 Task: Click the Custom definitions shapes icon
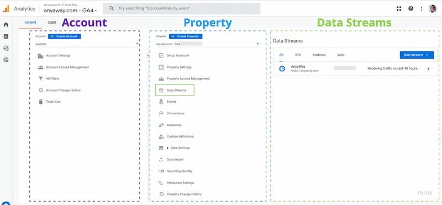click(161, 136)
